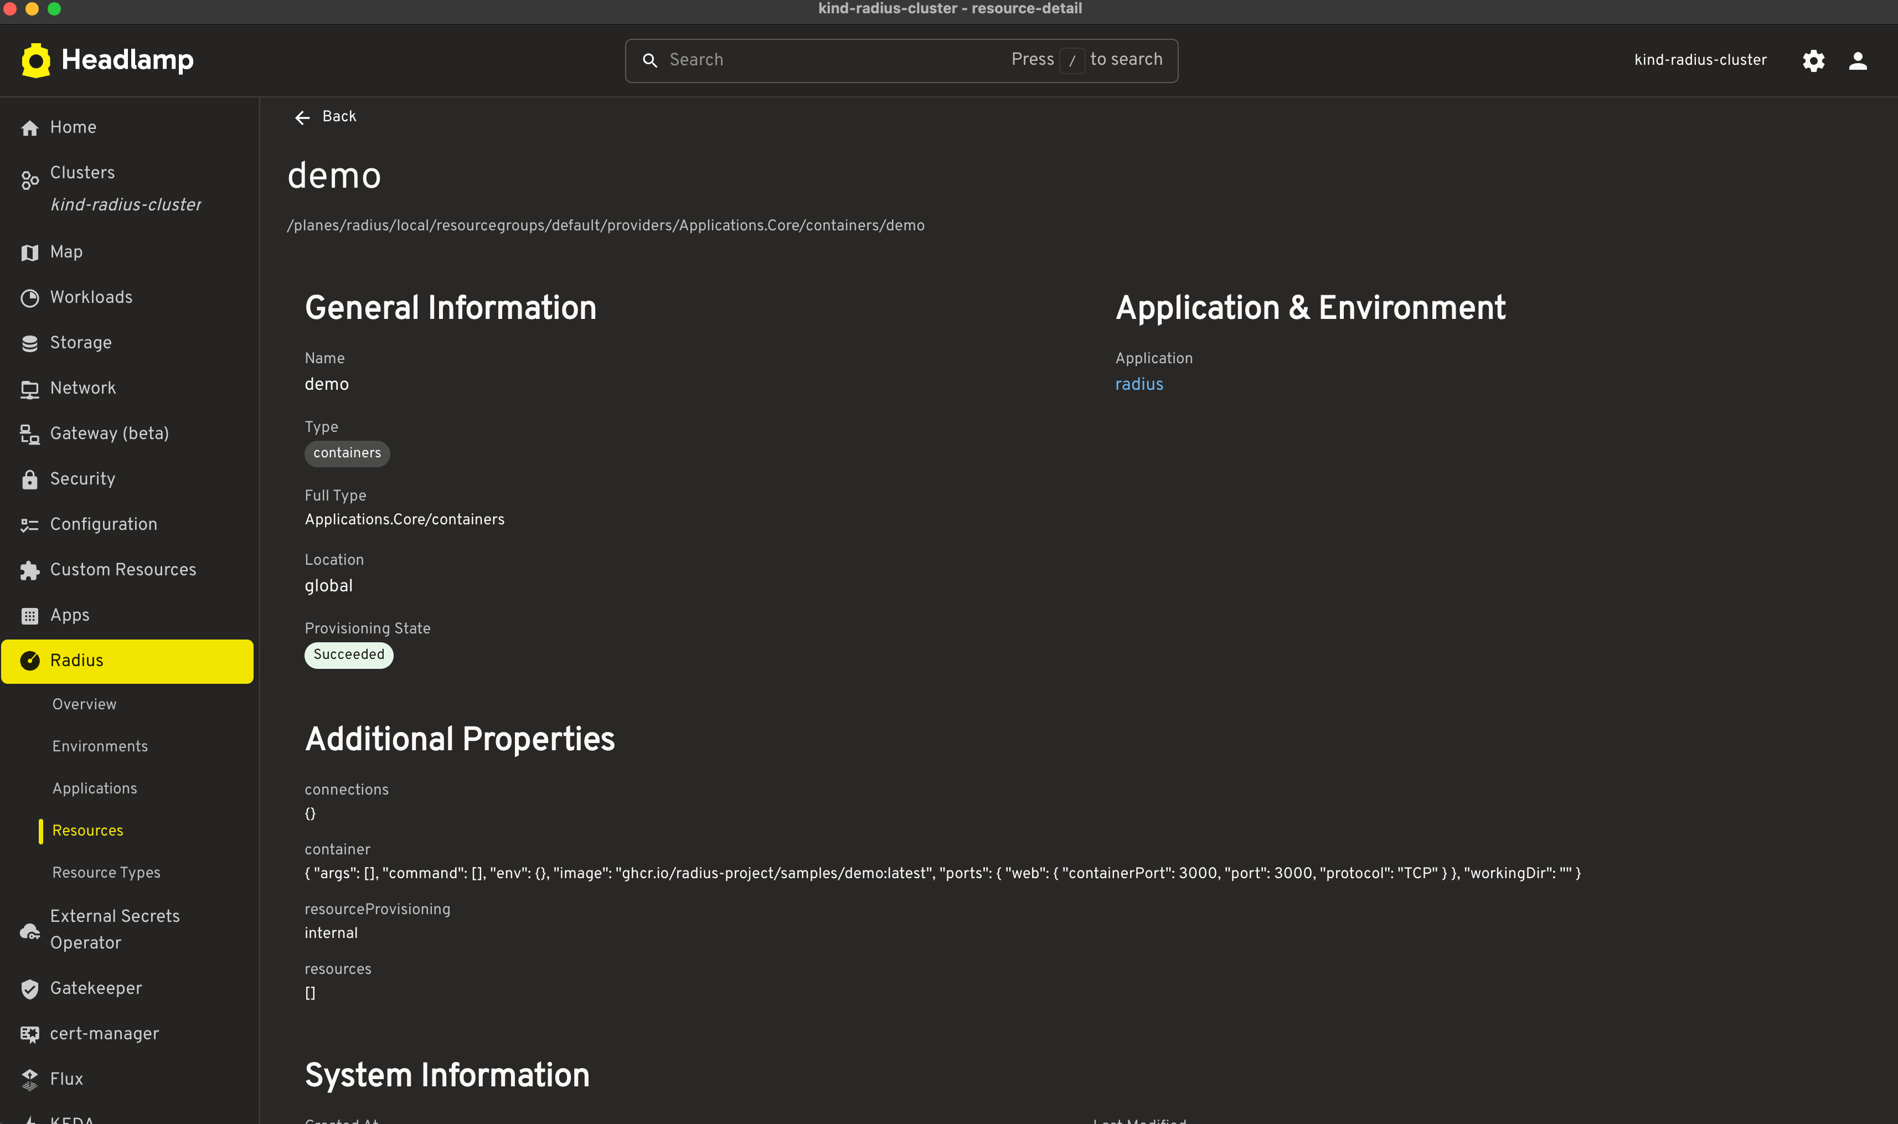Image resolution: width=1898 pixels, height=1124 pixels.
Task: Expand the Configuration sidebar section
Action: [x=103, y=524]
